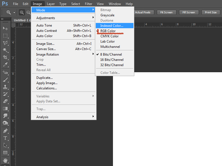Viewport: 222px width, 166px height.
Task: Choose 8 Bits/Channel depth
Action: point(115,55)
